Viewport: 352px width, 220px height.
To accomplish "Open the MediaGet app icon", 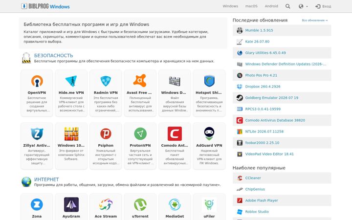I will [x=175, y=204].
